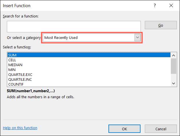The height and width of the screenshot is (136, 180).
Task: Click the Most Recently Used combo box
Action: pyautogui.click(x=88, y=38)
